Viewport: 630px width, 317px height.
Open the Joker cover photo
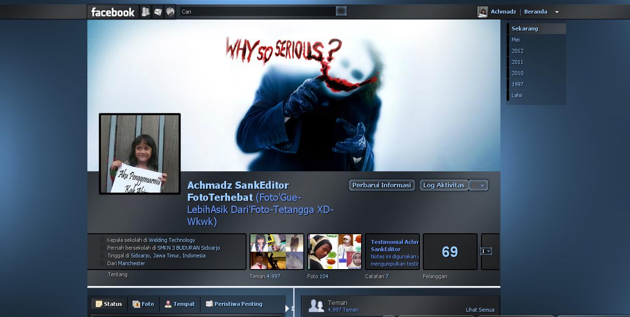point(294,95)
